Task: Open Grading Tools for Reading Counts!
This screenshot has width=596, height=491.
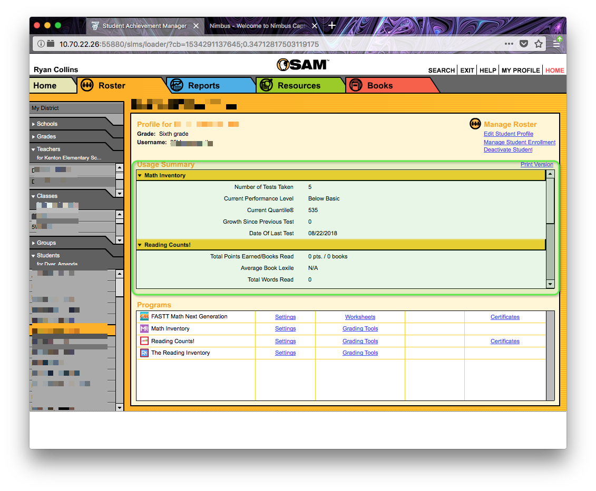Action: (360, 341)
